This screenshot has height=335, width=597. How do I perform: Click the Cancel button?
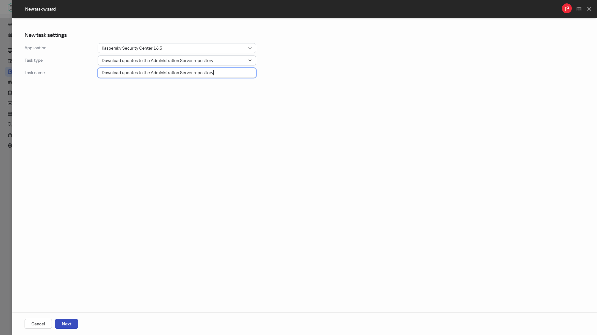click(x=38, y=324)
